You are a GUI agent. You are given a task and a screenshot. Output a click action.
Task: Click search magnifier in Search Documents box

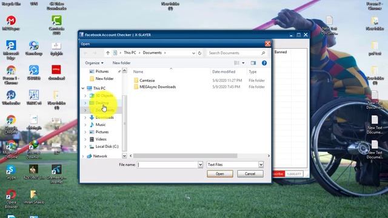click(263, 53)
